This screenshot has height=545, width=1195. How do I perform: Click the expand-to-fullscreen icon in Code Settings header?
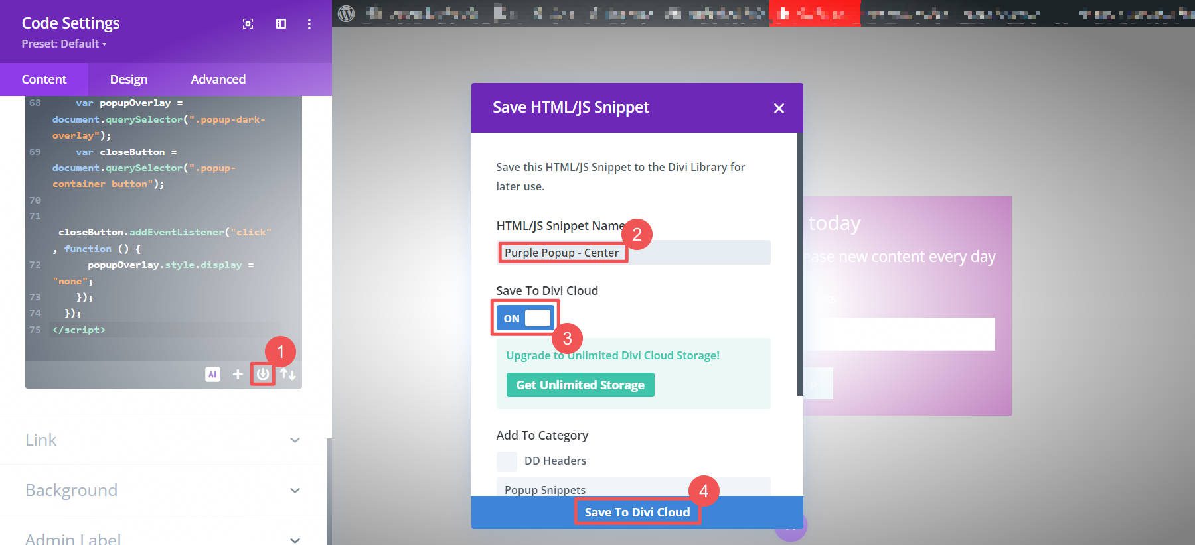pos(248,24)
